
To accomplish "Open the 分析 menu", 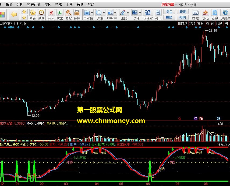I will click(20, 4).
